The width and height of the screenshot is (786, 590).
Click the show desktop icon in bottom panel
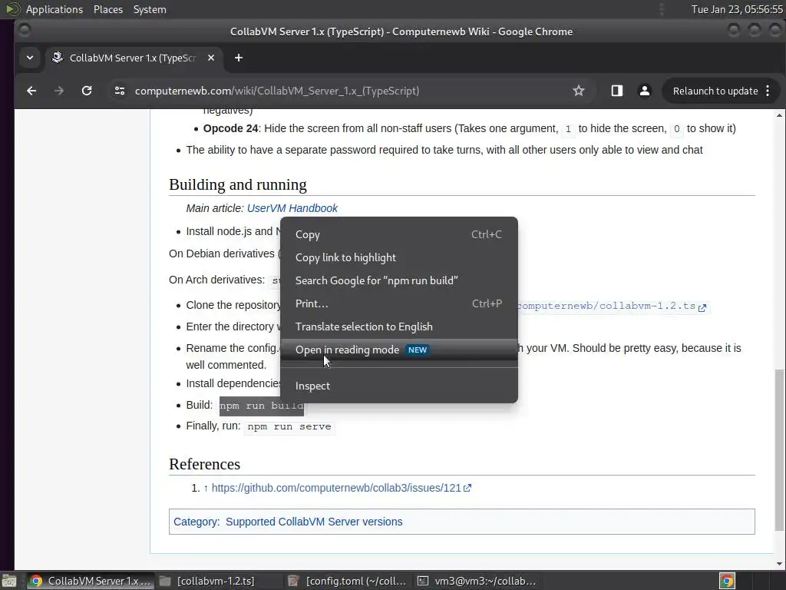coord(8,581)
